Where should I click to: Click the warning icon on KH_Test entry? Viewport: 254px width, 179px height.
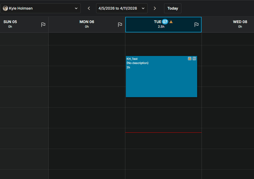click(x=189, y=59)
